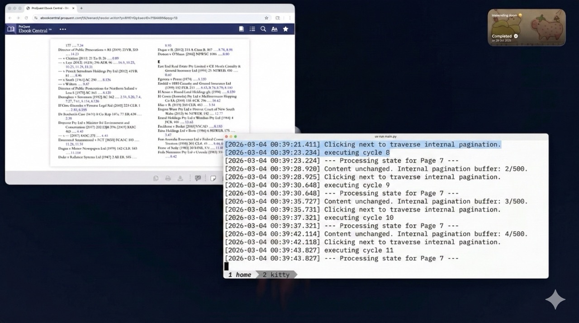Screen dimensions: 579x323
Task: Click the search magnifier in Ebook Central
Action: (263, 29)
